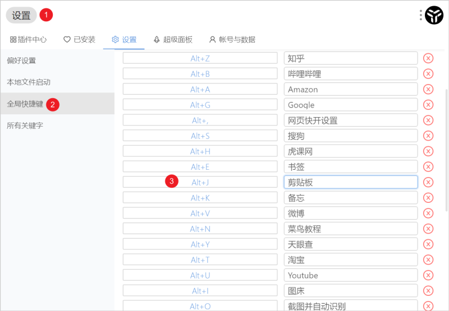Click the vertical scrollbar of the shortcut list
This screenshot has height=311, width=449.
tap(446, 150)
